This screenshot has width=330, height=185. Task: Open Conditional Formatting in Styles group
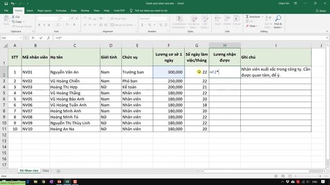tap(179, 22)
